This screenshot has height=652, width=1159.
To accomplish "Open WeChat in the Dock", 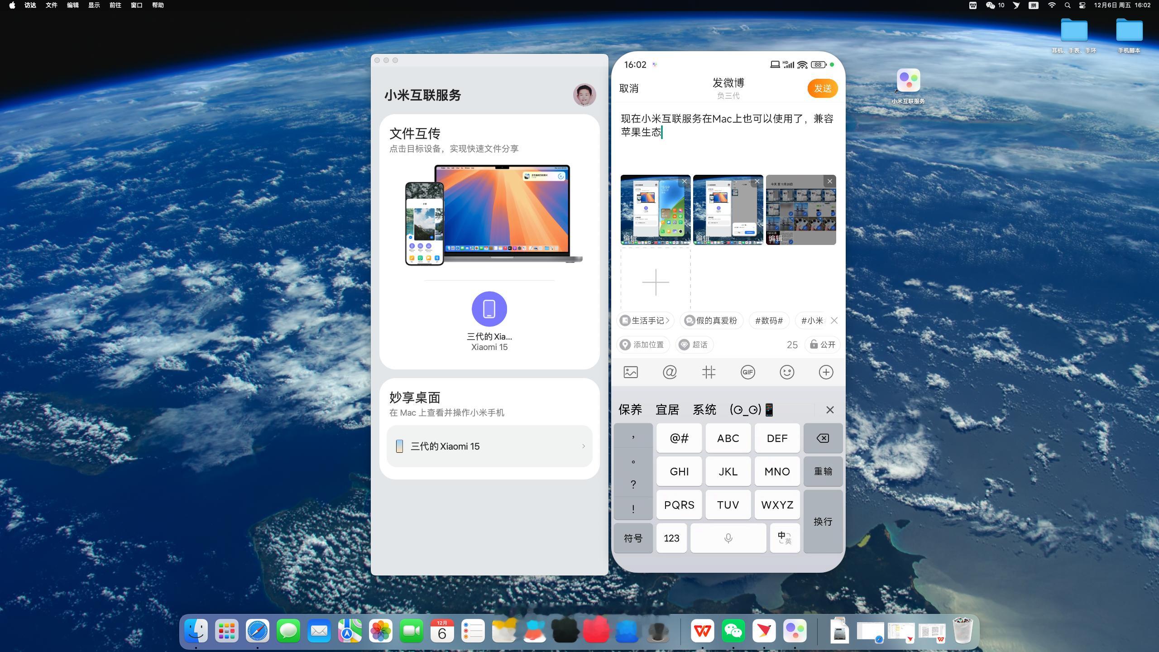I will tap(733, 631).
